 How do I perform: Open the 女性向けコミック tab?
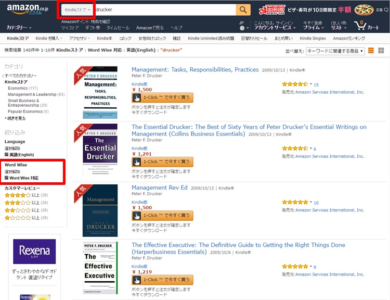tap(152, 39)
